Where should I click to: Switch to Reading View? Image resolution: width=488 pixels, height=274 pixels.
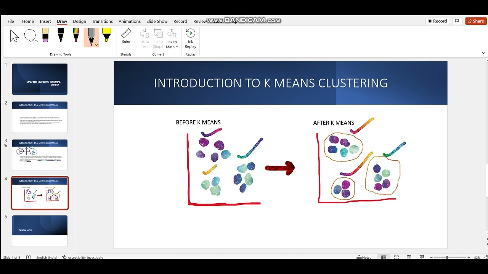tap(409, 257)
